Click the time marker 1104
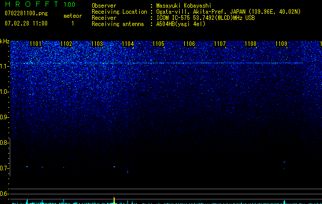 coord(128,44)
